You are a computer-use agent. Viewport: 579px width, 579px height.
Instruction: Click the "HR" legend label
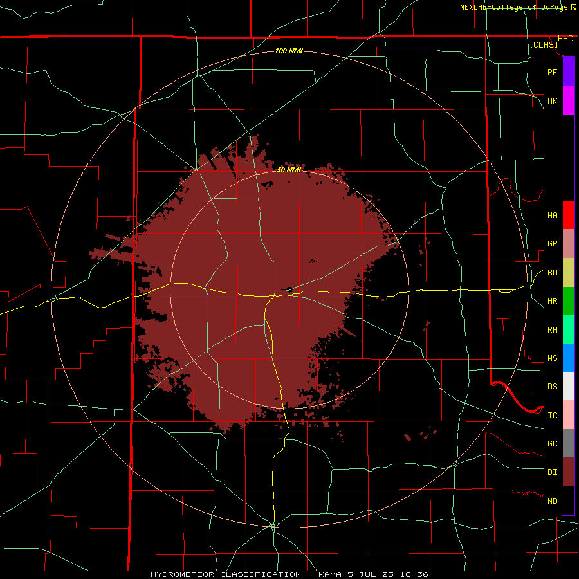552,301
